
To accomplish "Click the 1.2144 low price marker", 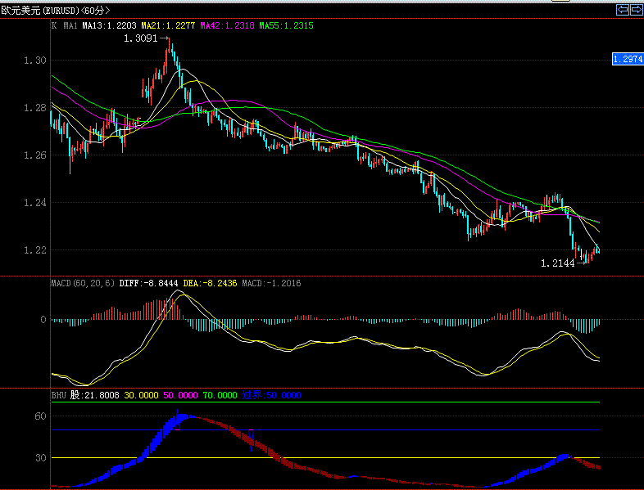I will [557, 263].
